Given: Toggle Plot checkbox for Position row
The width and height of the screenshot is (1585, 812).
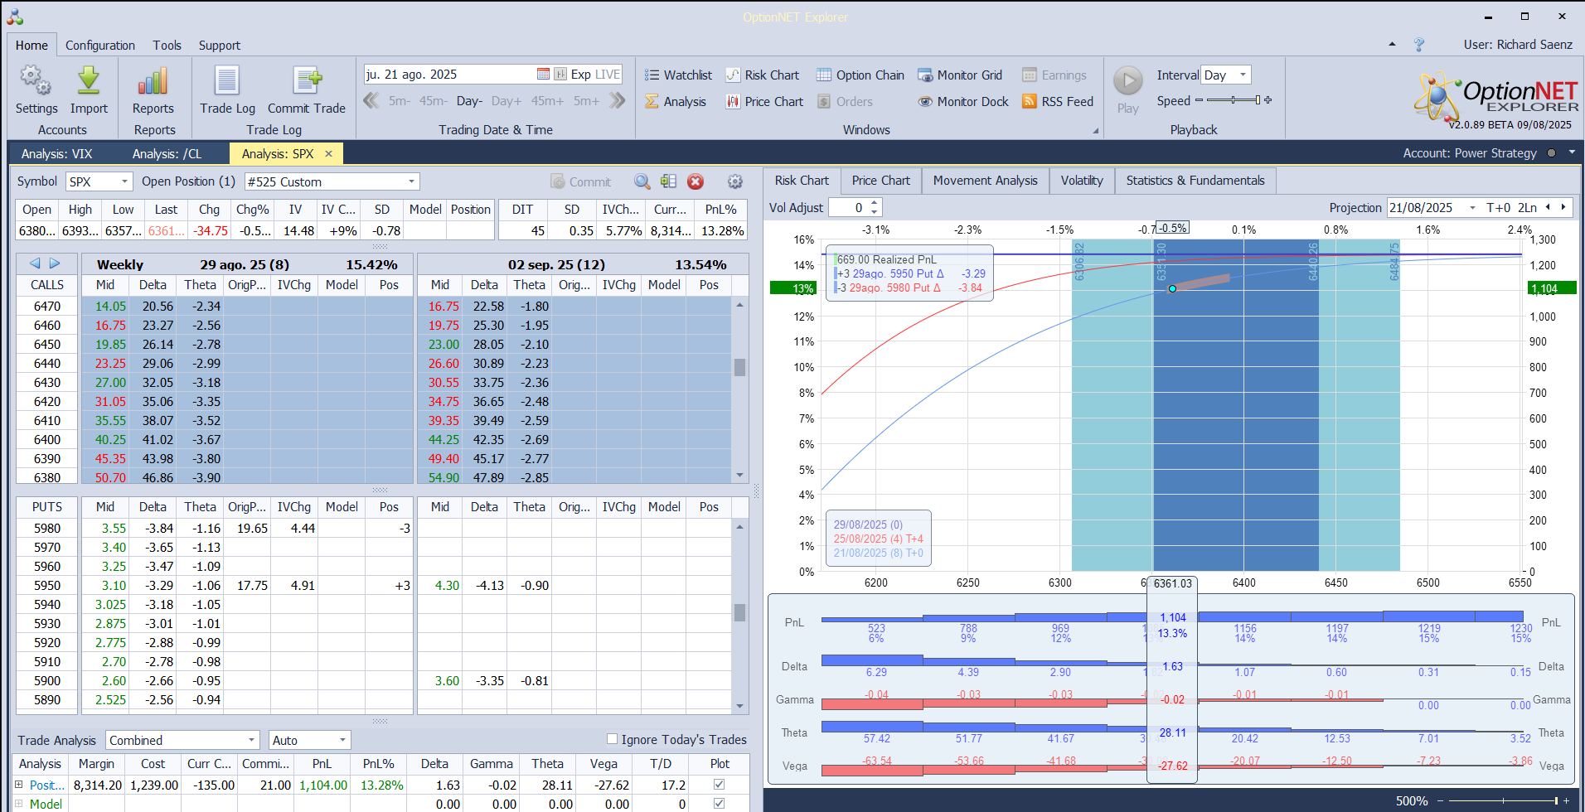Looking at the screenshot, I should tap(719, 784).
